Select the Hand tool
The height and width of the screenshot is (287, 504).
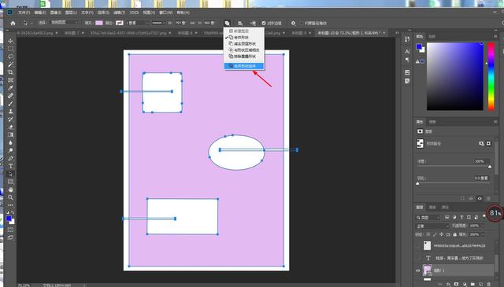(10, 189)
